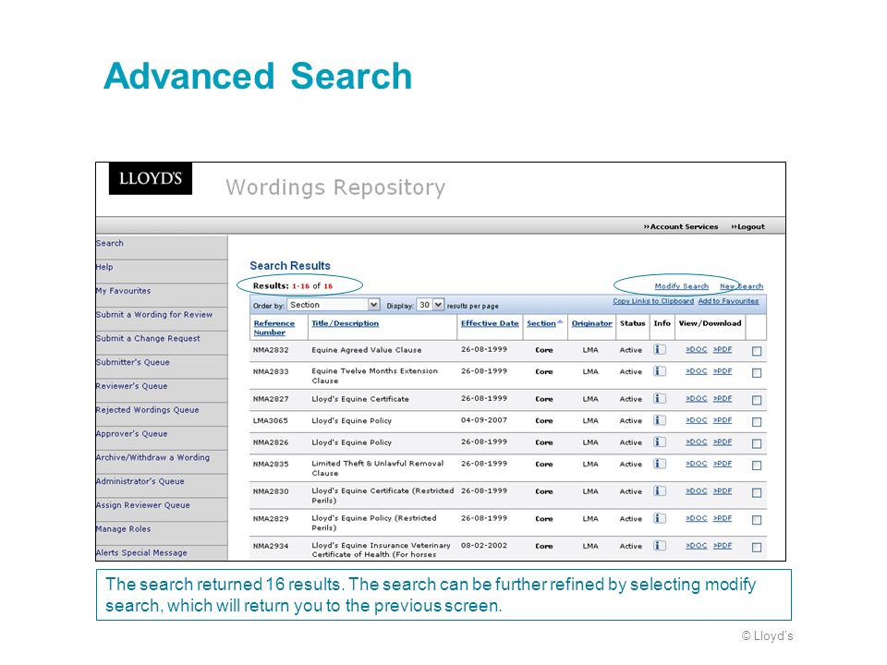Click the Logout link
887x665 pixels.
click(747, 227)
